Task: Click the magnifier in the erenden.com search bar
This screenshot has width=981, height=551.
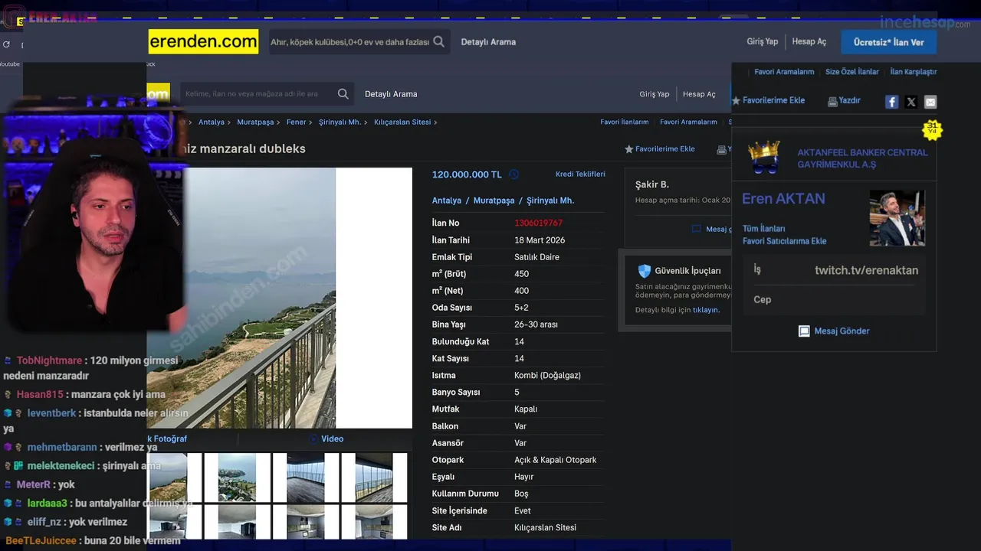Action: (438, 42)
